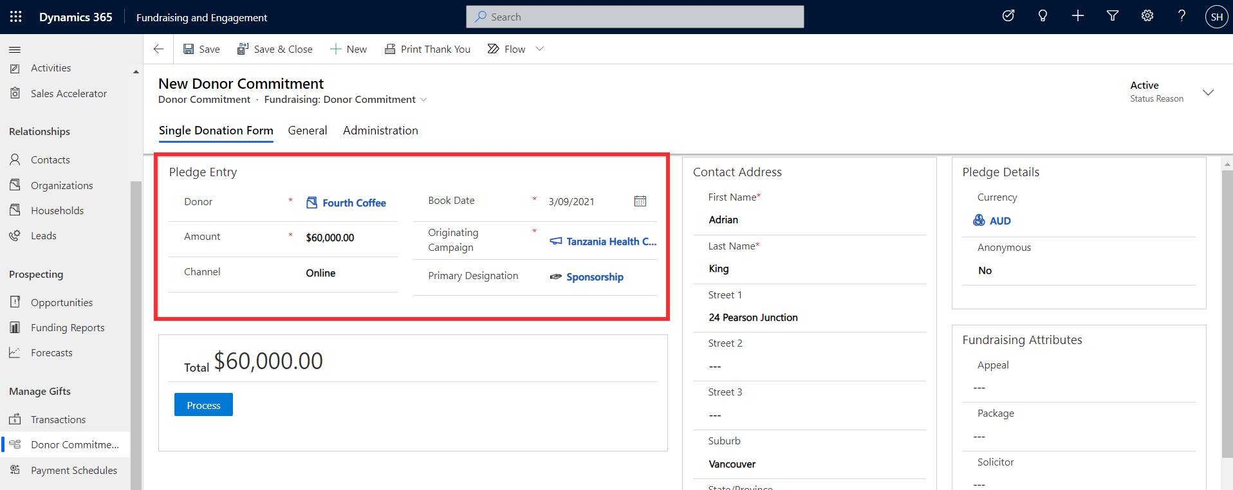Switch to the Administration tab
Screen dimensions: 1233x490
(x=380, y=131)
